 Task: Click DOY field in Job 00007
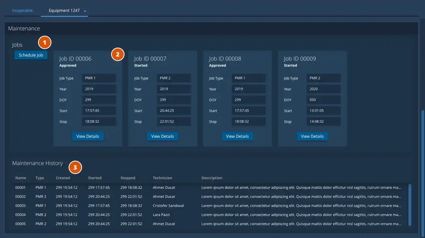174,100
